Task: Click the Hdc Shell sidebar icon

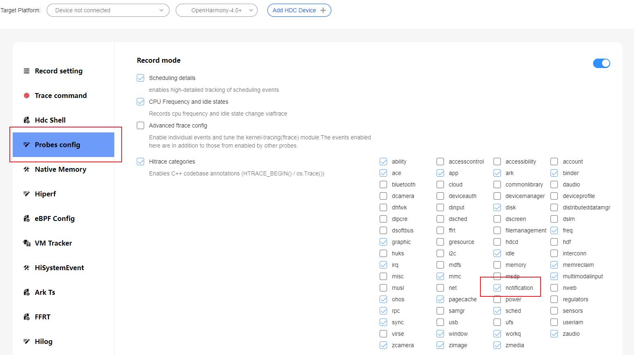Action: (27, 120)
